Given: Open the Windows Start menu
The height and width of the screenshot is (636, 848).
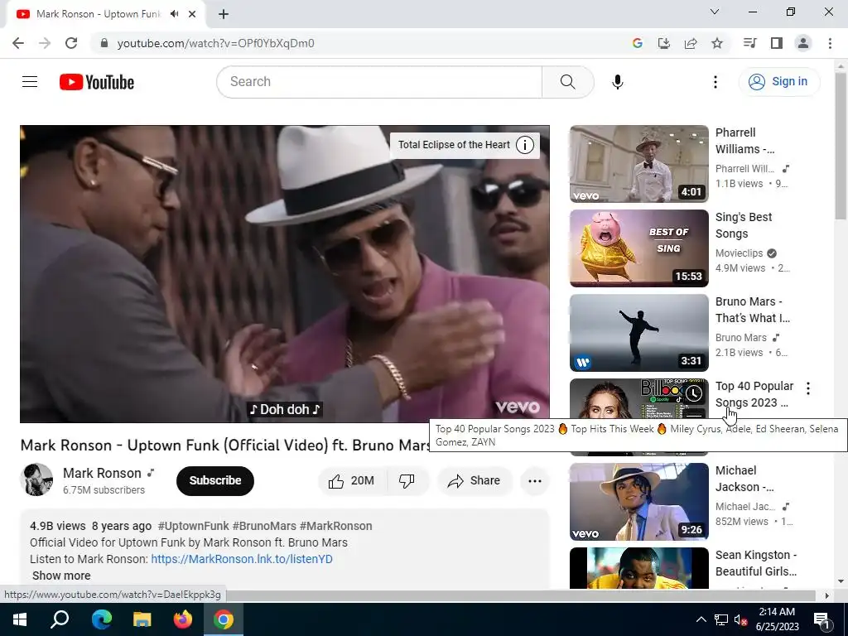Looking at the screenshot, I should pos(20,619).
